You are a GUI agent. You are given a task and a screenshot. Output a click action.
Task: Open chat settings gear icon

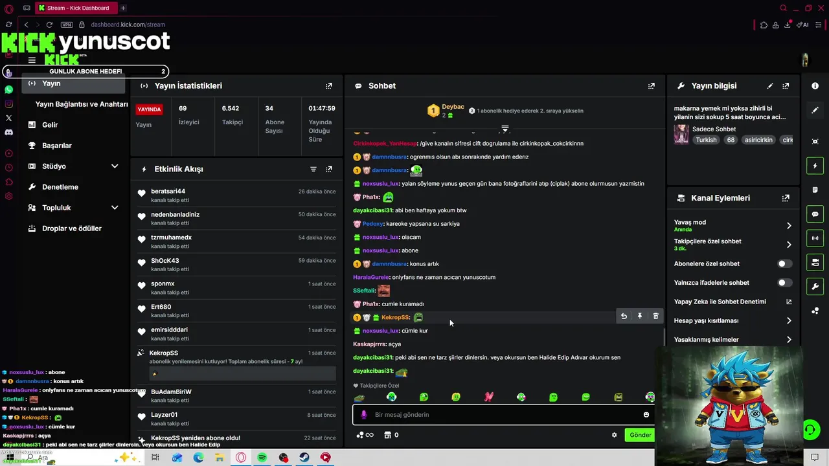(615, 435)
